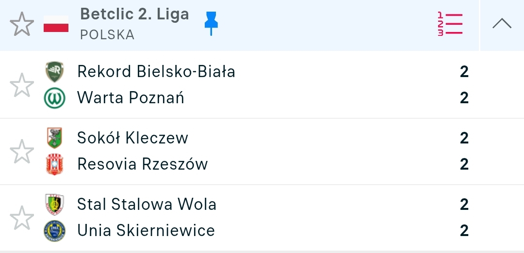The image size is (524, 253).
Task: Click the Sokół Kleczew club crest
Action: [54, 138]
